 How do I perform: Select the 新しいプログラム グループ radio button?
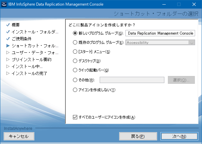click(75, 33)
